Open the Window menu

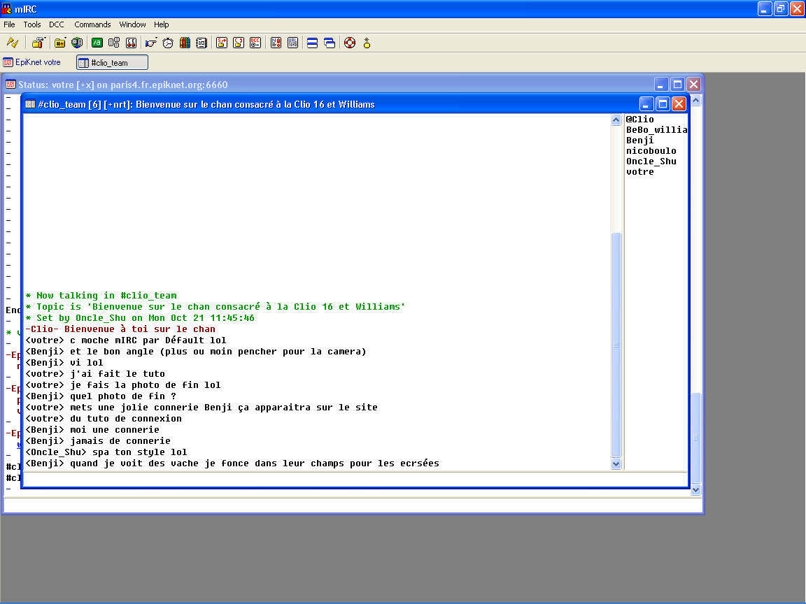click(133, 24)
